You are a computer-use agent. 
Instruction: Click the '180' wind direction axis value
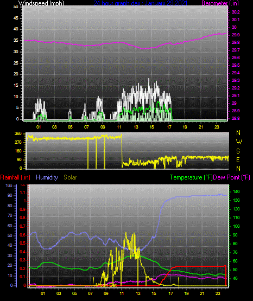click(x=18, y=151)
